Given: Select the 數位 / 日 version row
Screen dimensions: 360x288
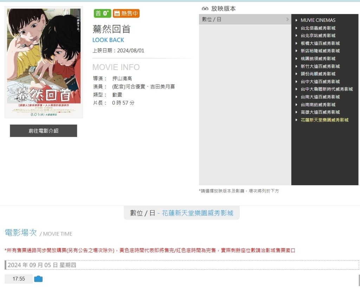Looking at the screenshot, I should [x=245, y=19].
